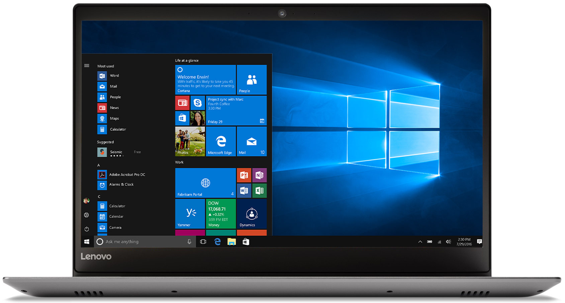The height and width of the screenshot is (303, 565).
Task: Open the Cortana Welcome tile
Action: [205, 80]
